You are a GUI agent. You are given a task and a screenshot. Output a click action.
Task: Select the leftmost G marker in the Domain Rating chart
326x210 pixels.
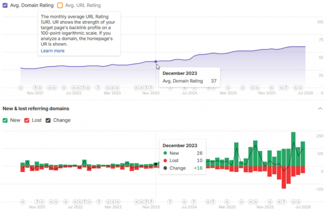pos(20,88)
